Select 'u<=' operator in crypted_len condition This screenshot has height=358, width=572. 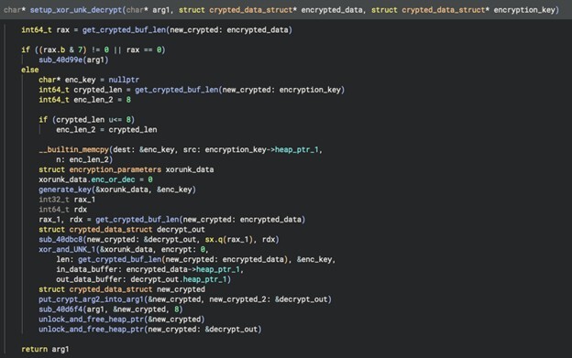pyautogui.click(x=115, y=119)
